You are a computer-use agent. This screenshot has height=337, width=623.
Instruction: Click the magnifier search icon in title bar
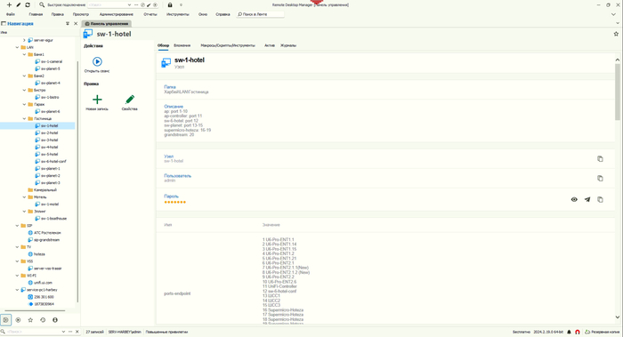point(42,4)
